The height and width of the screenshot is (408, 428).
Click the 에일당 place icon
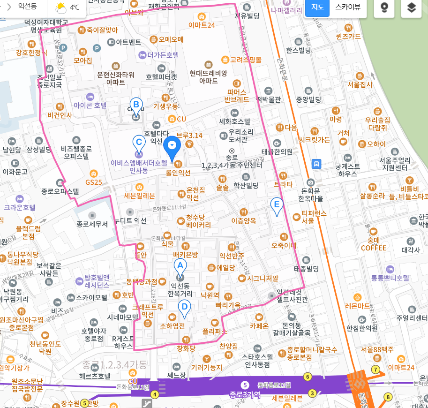coord(211,268)
